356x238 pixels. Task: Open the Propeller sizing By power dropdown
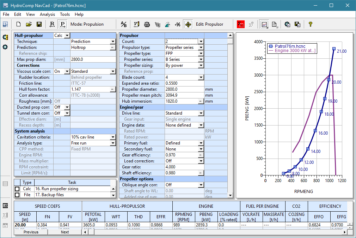(201, 65)
